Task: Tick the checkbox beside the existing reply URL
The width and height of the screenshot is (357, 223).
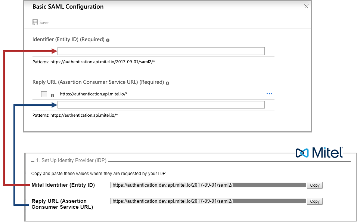Action: [44, 94]
